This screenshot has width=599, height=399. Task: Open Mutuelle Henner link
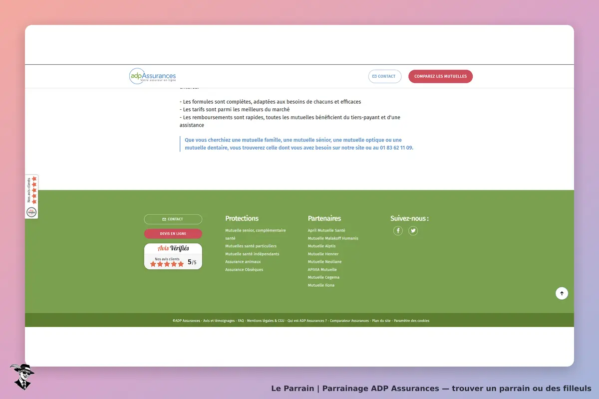point(323,254)
